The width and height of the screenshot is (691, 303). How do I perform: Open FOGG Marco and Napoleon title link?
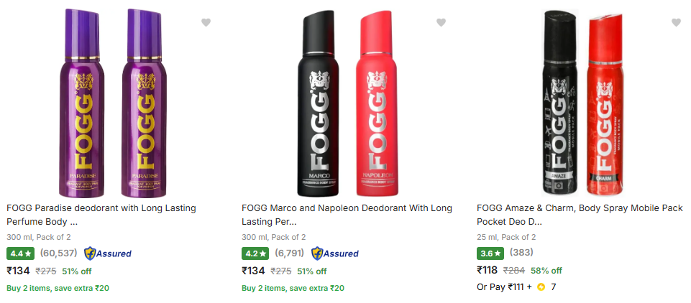347,215
